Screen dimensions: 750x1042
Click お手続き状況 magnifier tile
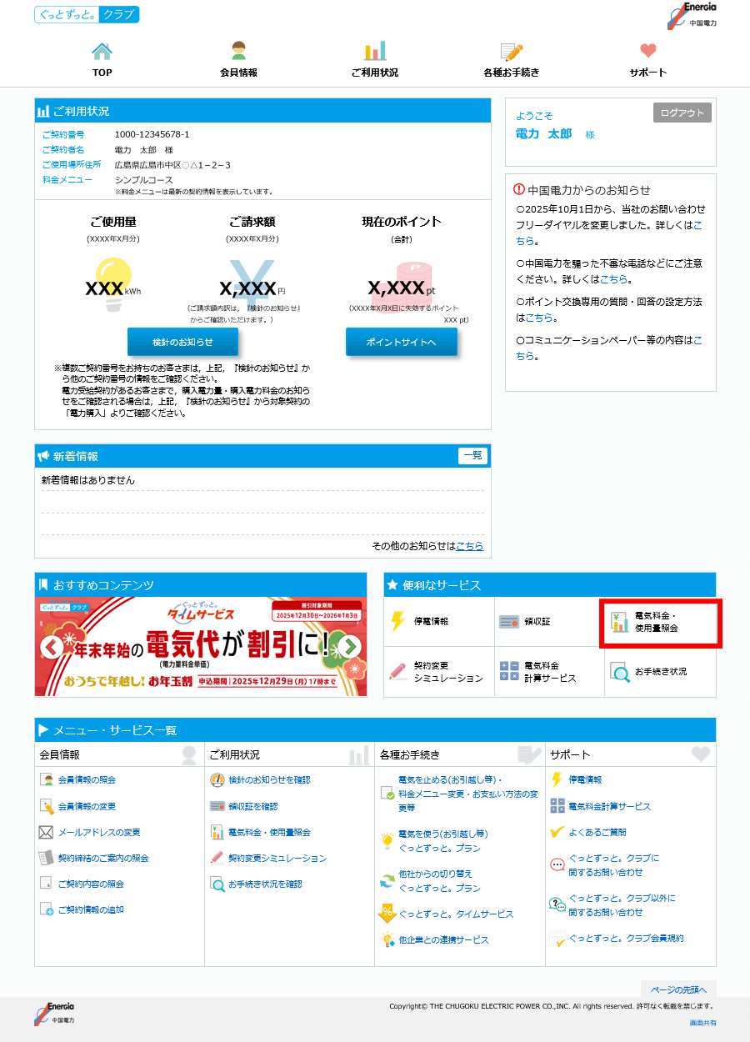pos(620,672)
